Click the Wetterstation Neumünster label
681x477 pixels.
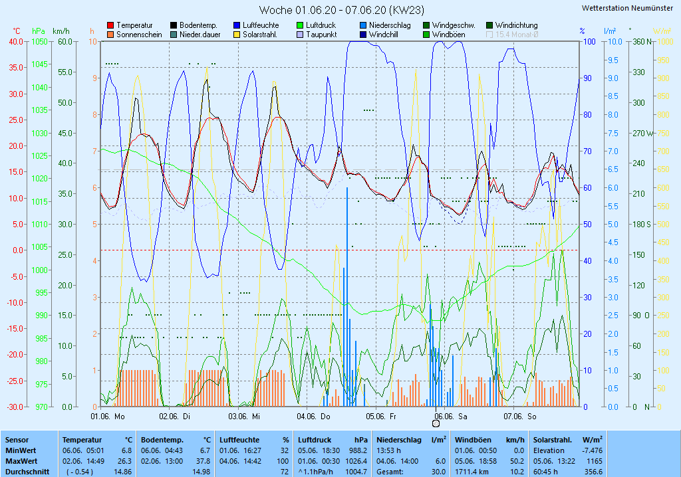point(626,8)
